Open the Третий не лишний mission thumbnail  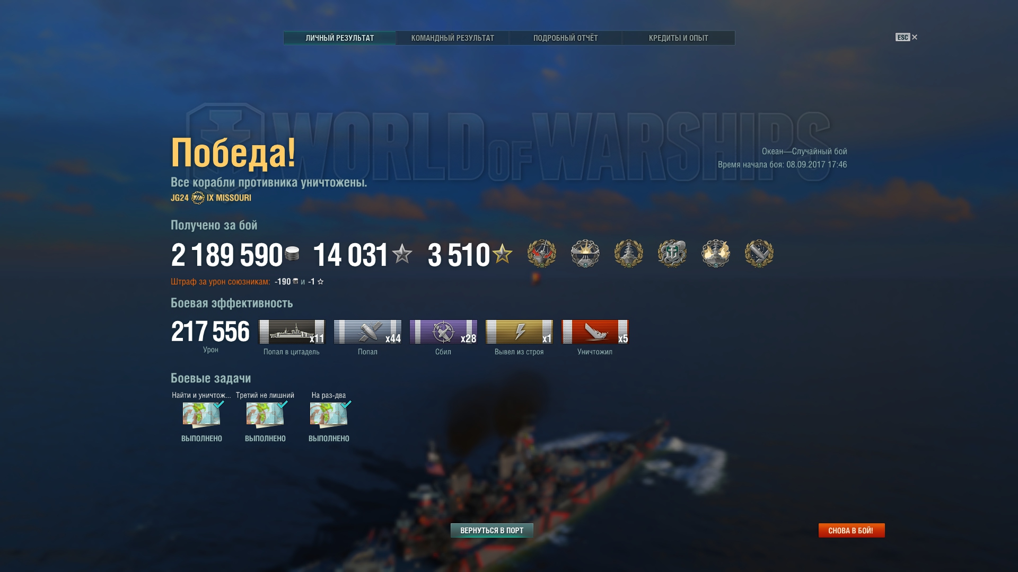[x=265, y=415]
